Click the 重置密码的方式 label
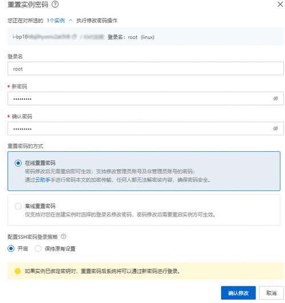This screenshot has height=303, width=285. pos(26,146)
